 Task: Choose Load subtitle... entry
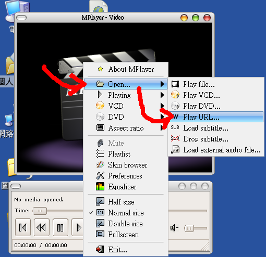click(216, 128)
